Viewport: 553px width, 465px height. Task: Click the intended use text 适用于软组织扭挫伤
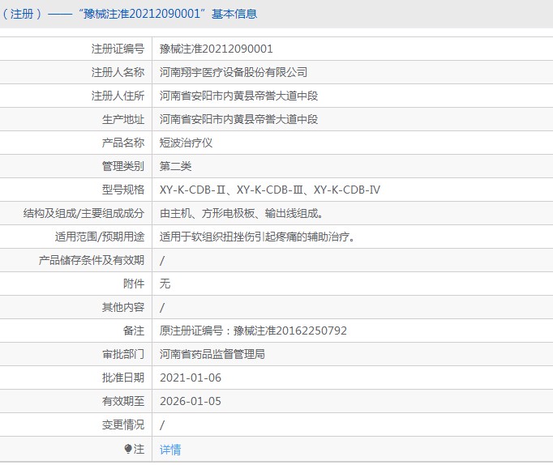click(207, 237)
